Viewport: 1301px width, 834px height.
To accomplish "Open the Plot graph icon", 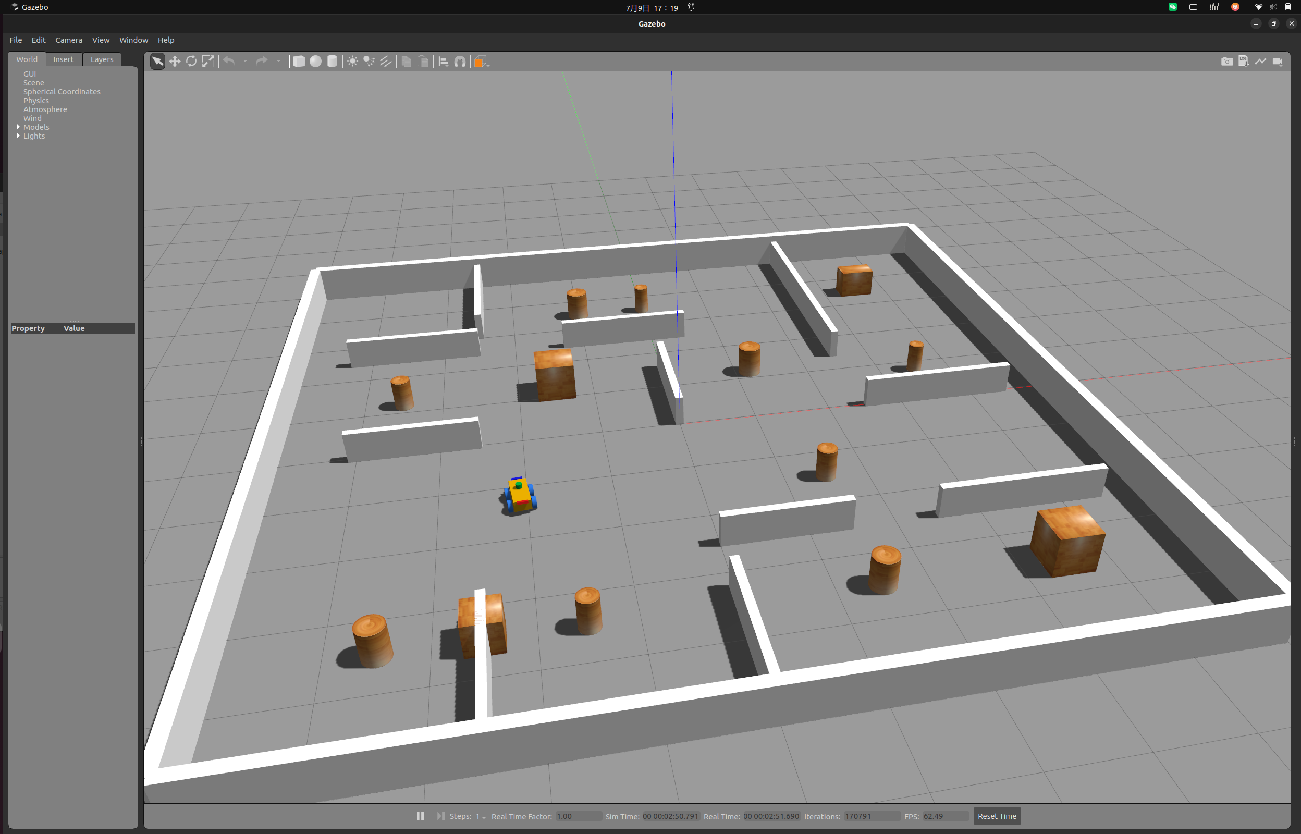I will click(x=1260, y=61).
